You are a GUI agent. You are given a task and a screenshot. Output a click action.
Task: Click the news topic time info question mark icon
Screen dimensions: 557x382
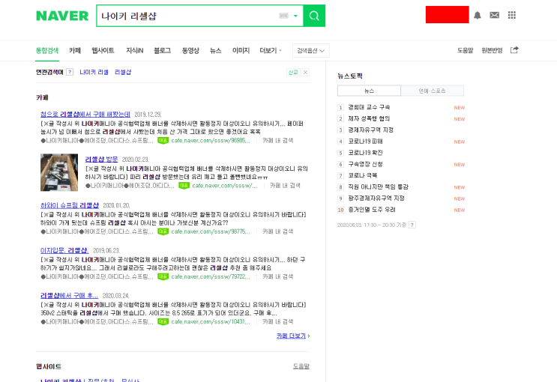(412, 225)
